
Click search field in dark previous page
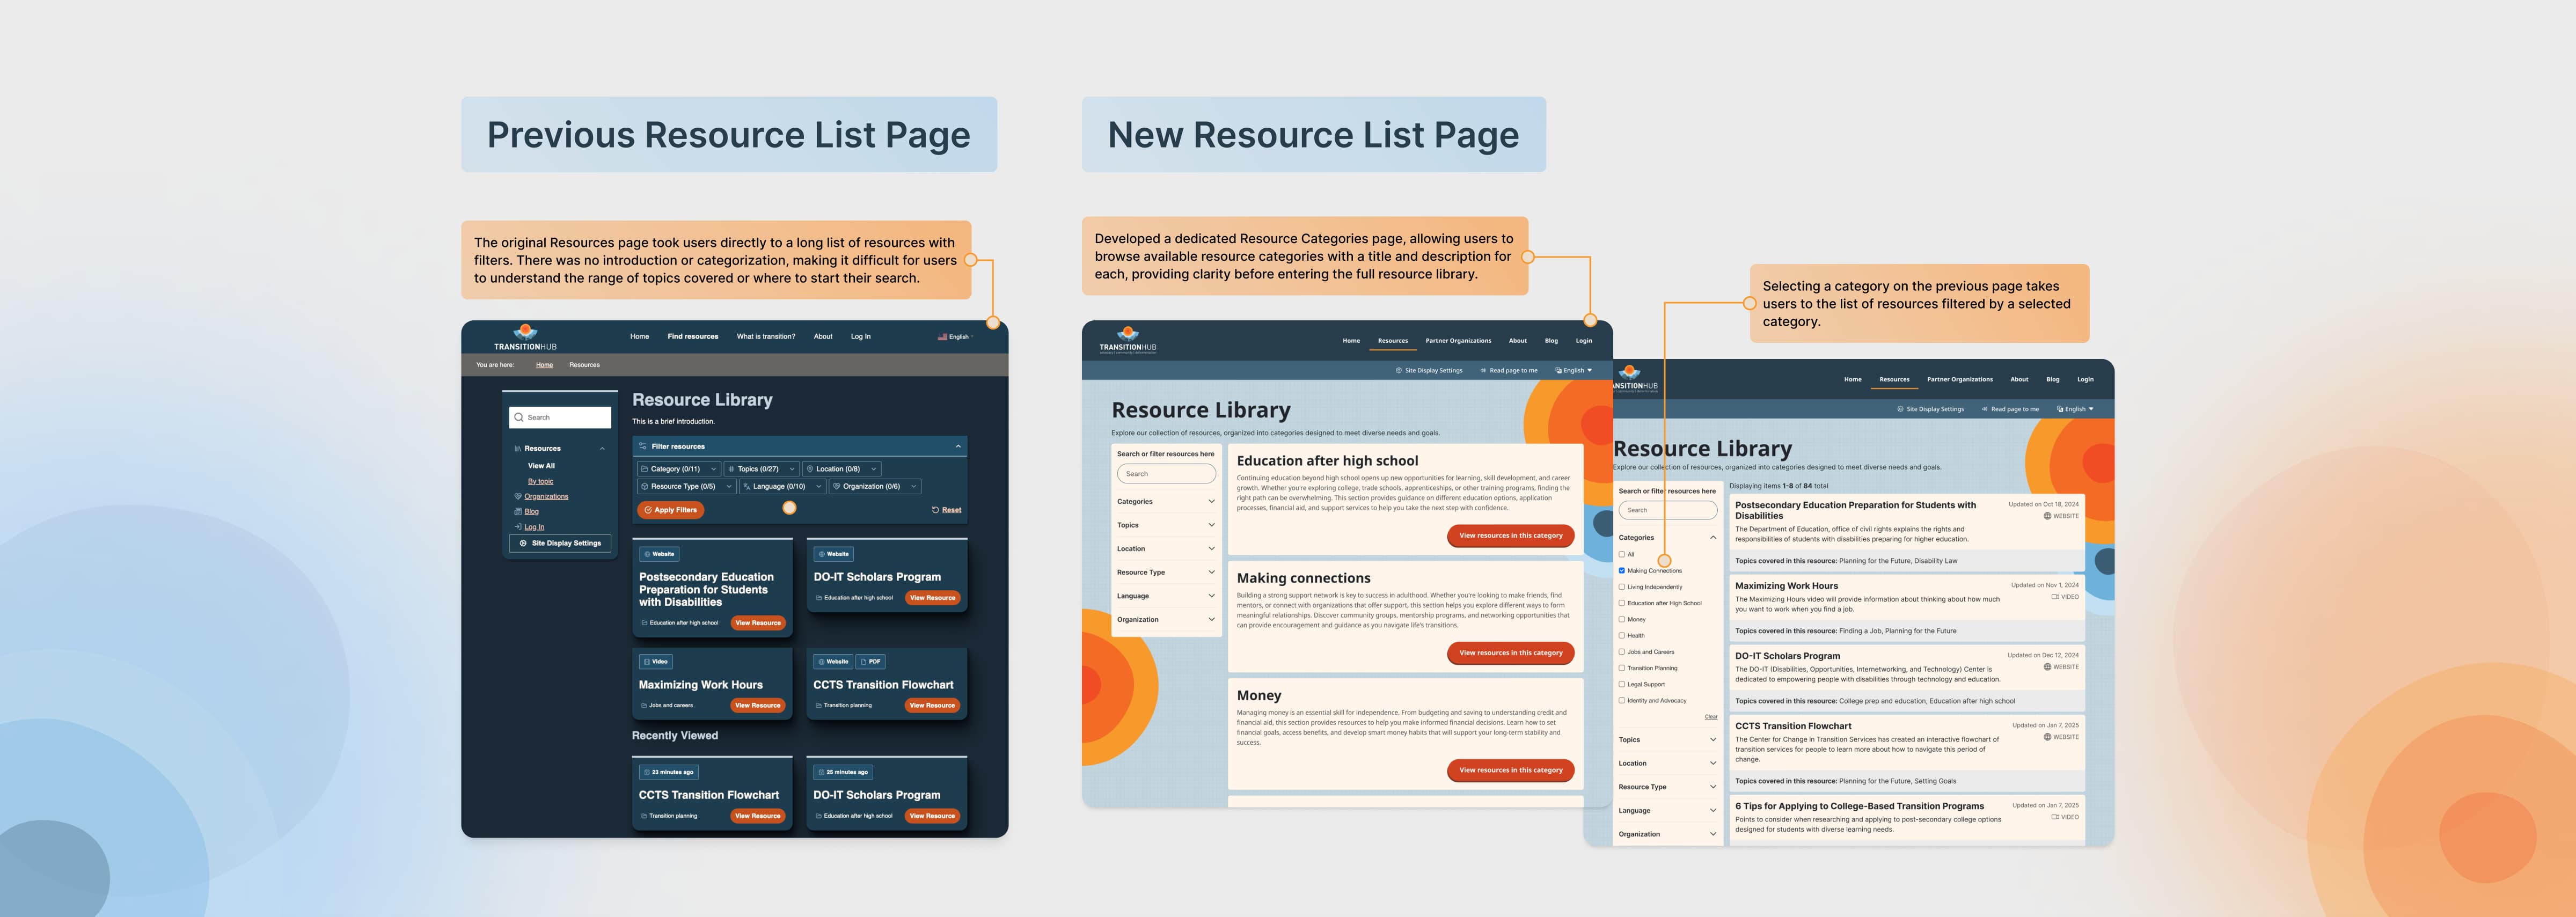pyautogui.click(x=560, y=417)
